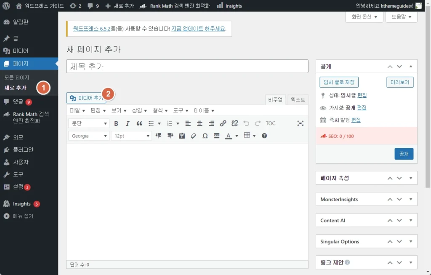Undo the last edit

tap(246, 123)
